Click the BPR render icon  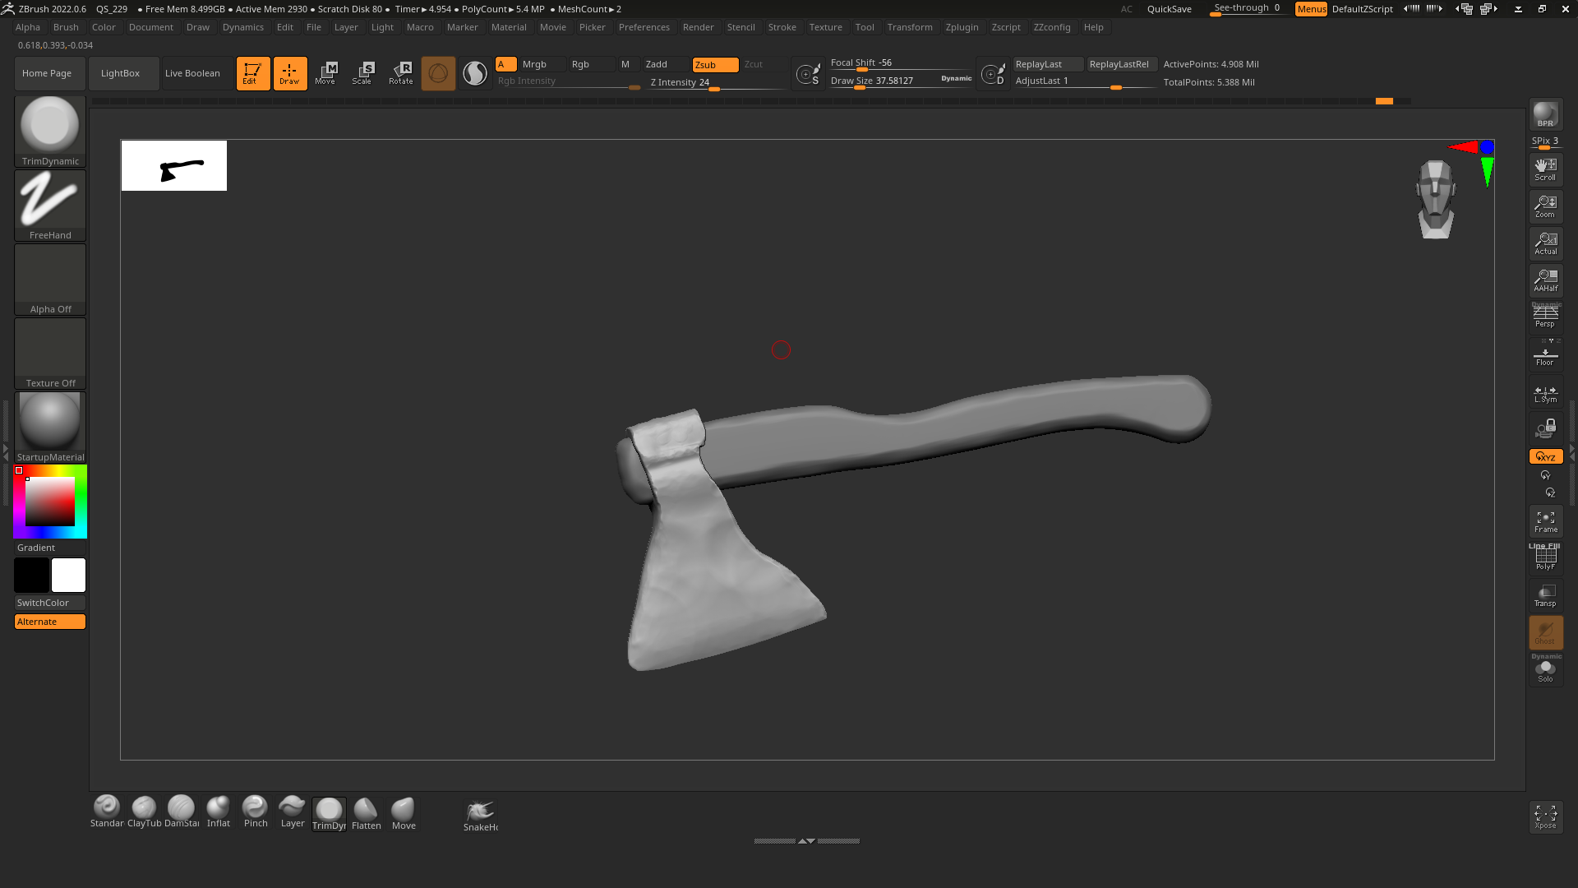(1545, 115)
